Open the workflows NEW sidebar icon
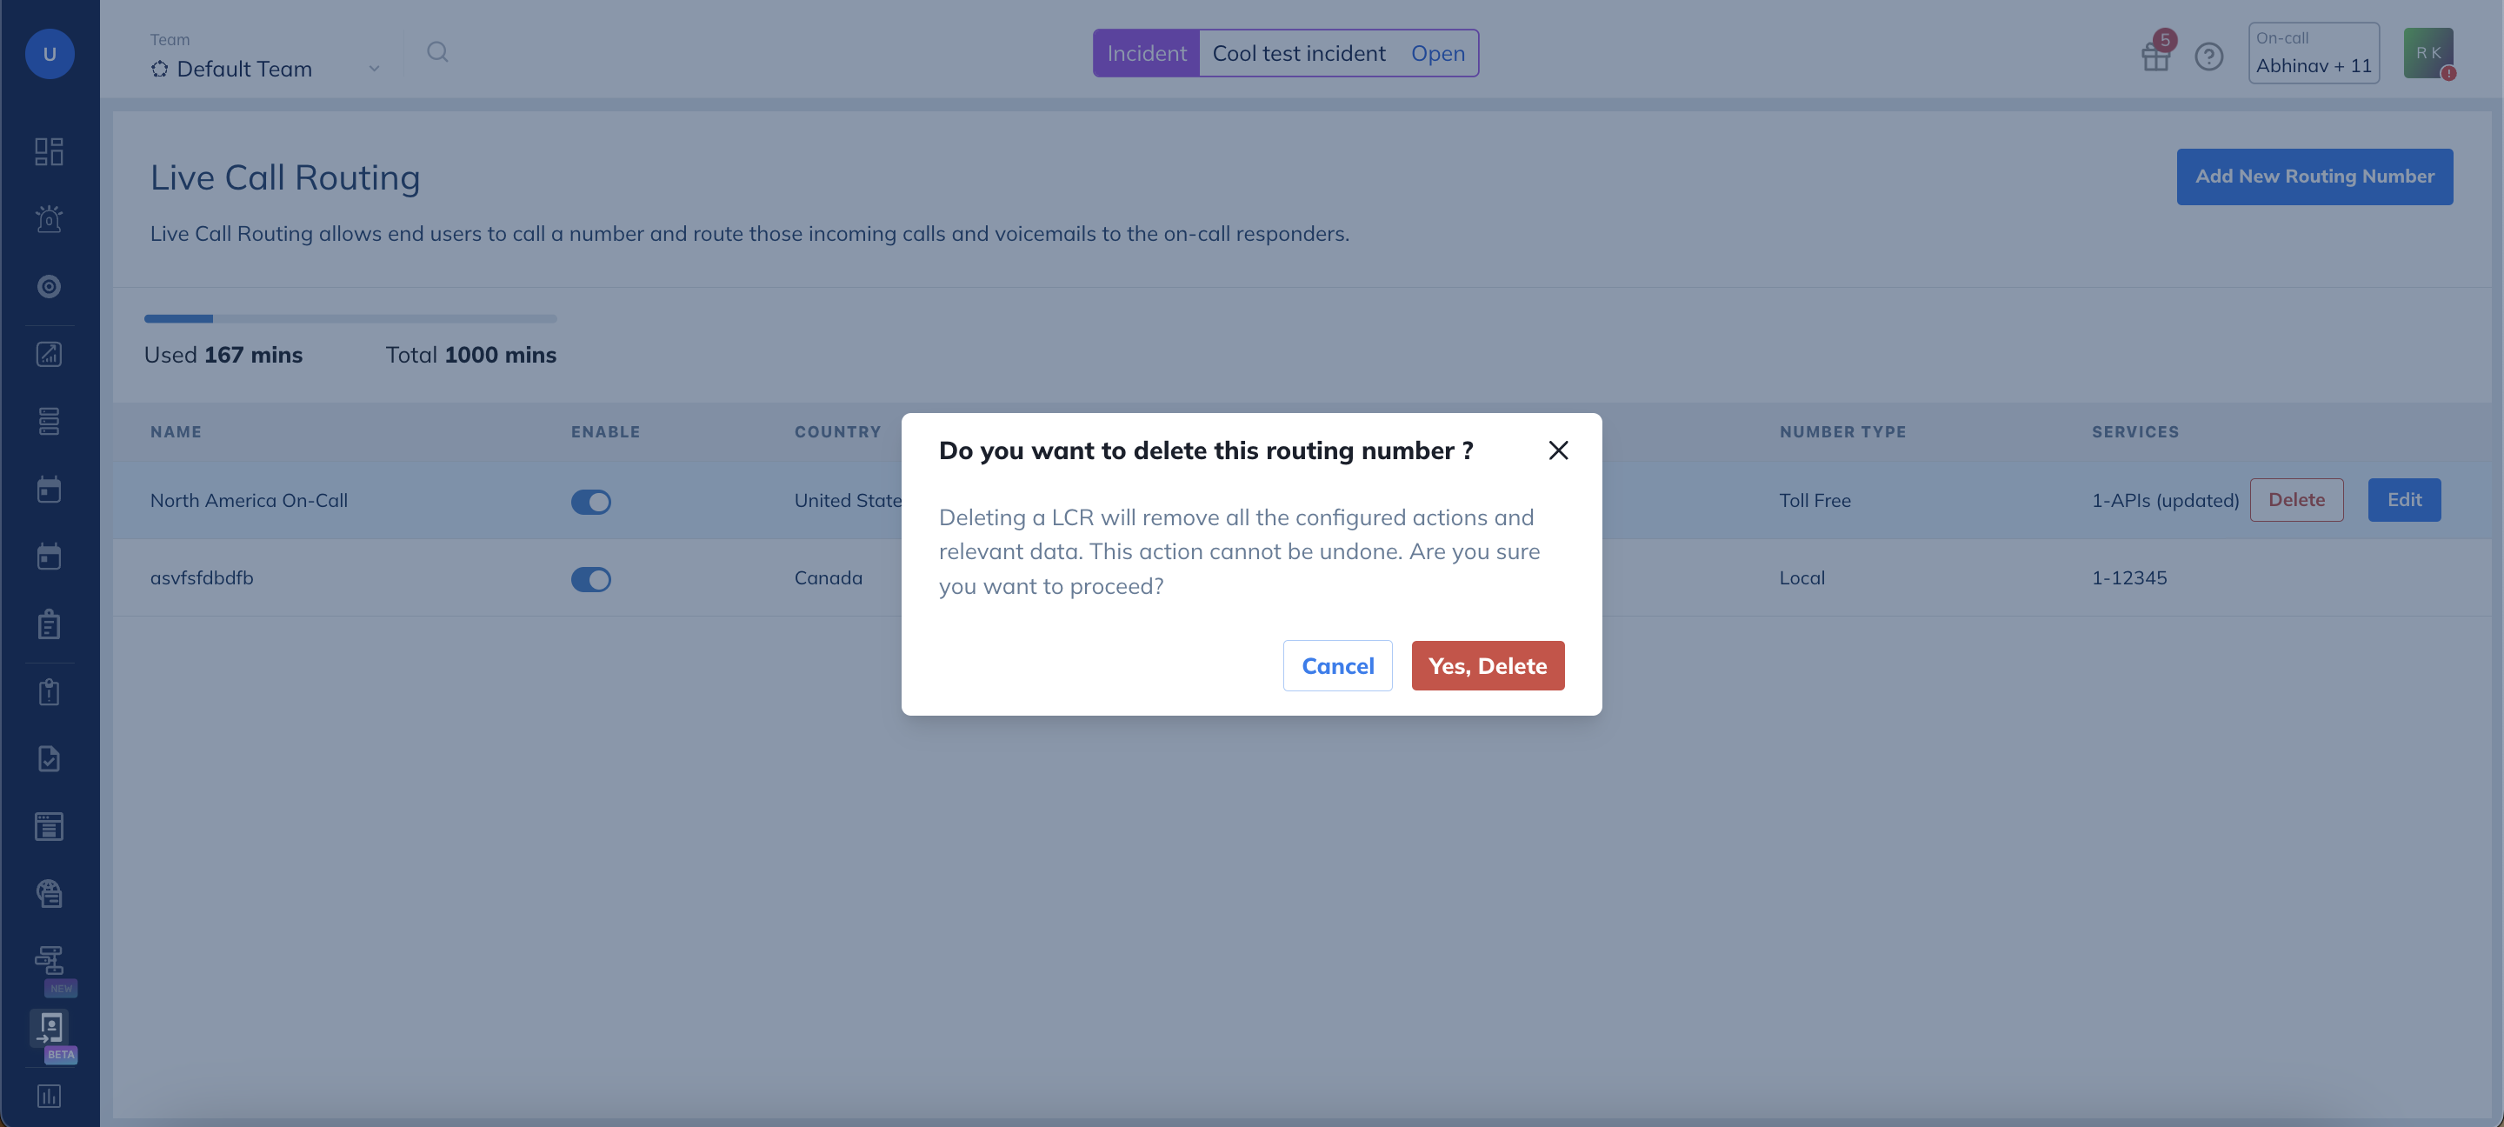 [49, 961]
